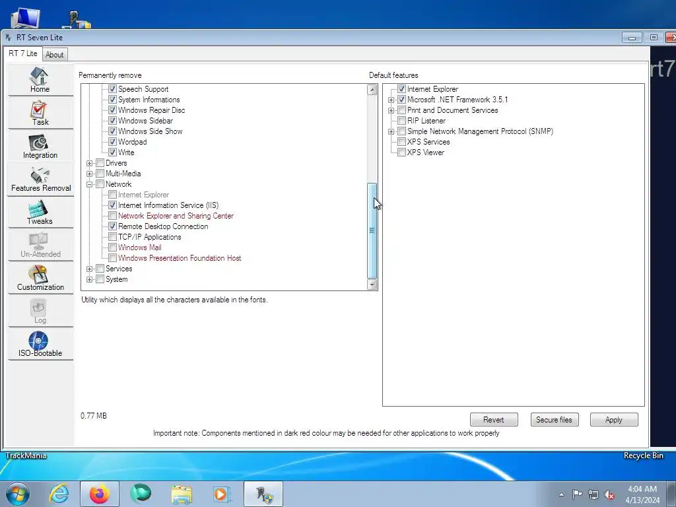The width and height of the screenshot is (676, 507).
Task: Select the XPS Services item
Action: [x=428, y=142]
